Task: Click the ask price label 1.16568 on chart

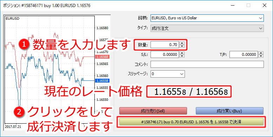Action: coord(102,57)
